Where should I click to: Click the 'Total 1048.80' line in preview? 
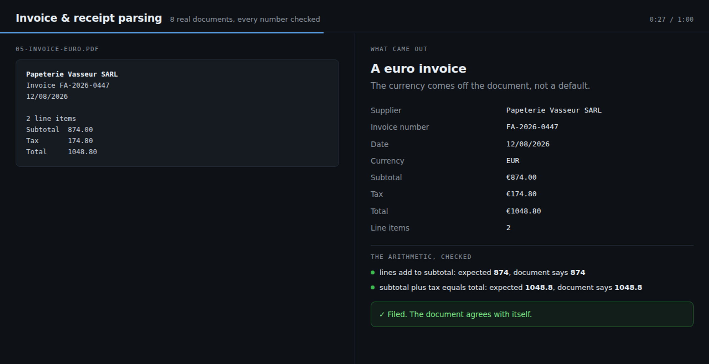[x=61, y=152]
